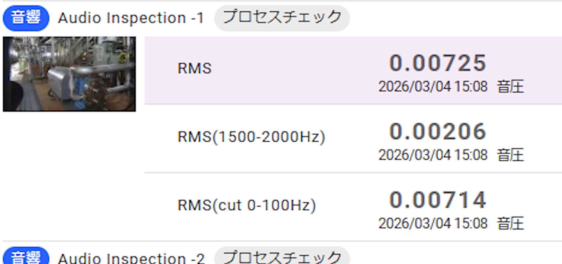The image size is (562, 264).
Task: Select the RMS(1500-2000Hz) row label
Action: click(x=251, y=137)
